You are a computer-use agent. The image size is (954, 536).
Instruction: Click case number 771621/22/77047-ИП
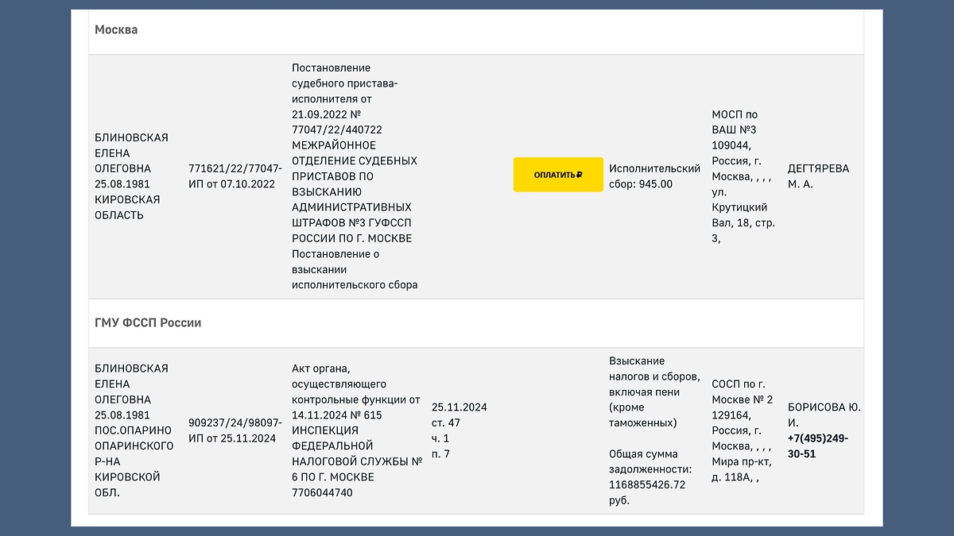(235, 176)
